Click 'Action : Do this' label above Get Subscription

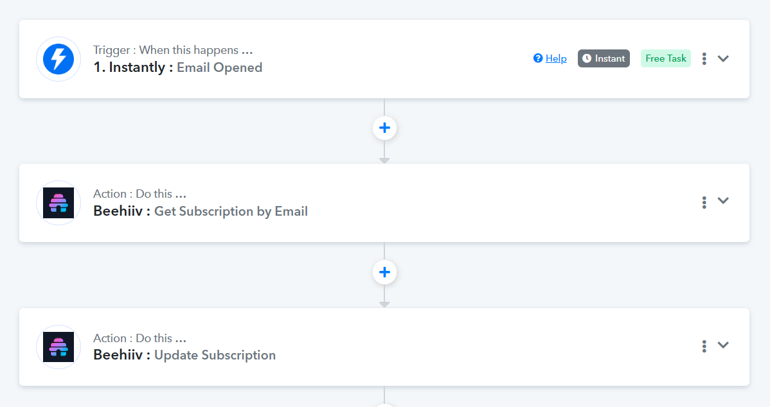(139, 194)
